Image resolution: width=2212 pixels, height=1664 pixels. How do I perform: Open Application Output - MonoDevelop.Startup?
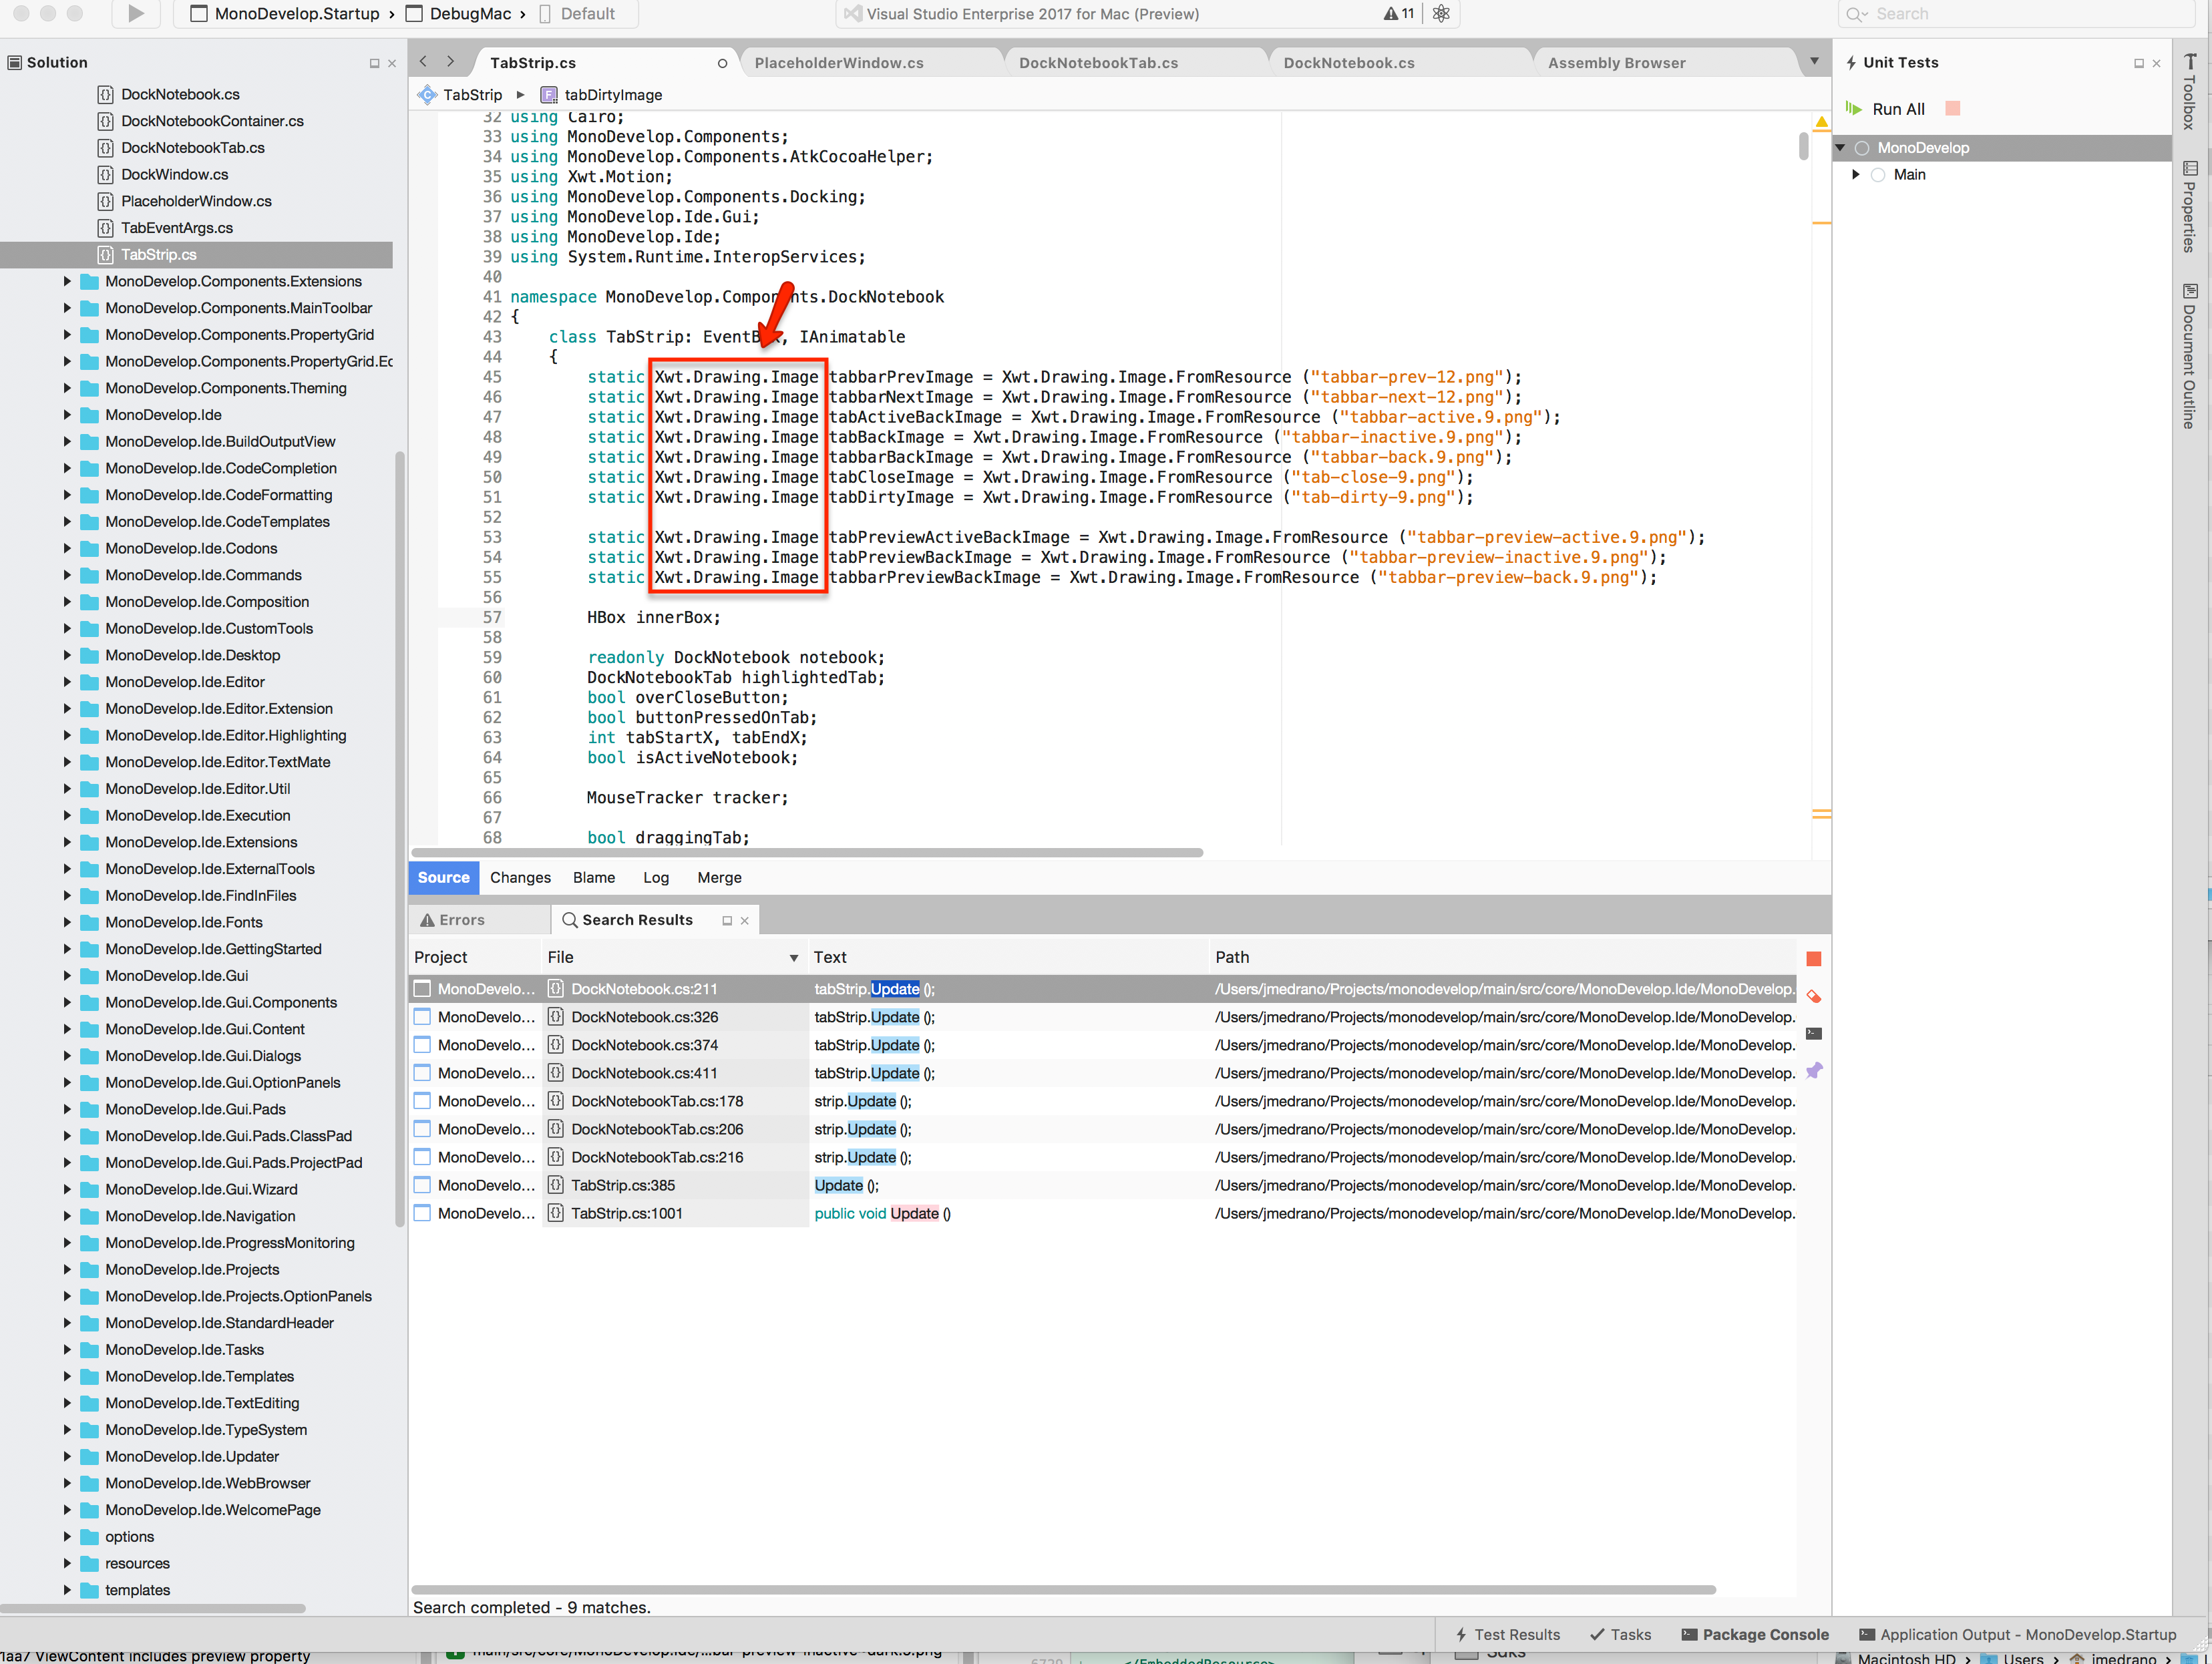pos(2017,1635)
